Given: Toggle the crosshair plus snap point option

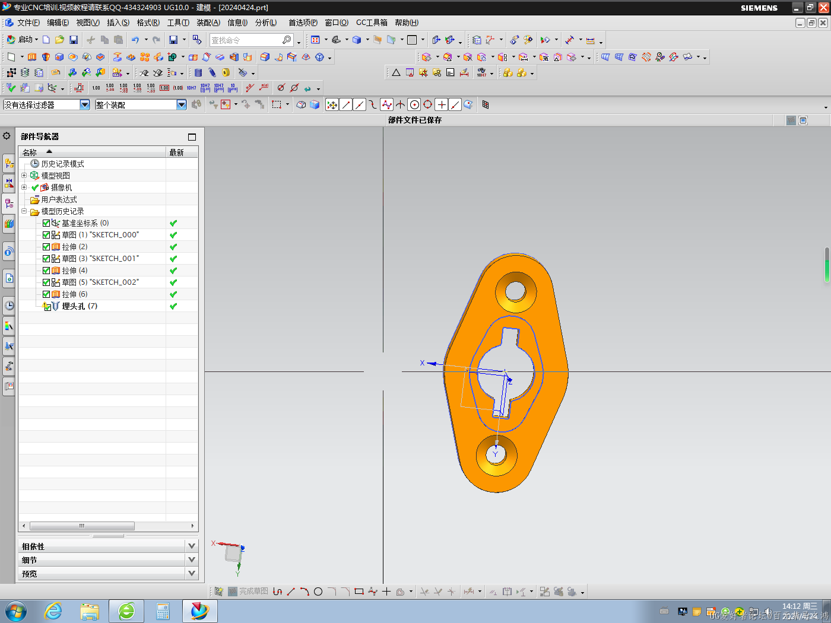Looking at the screenshot, I should 442,104.
